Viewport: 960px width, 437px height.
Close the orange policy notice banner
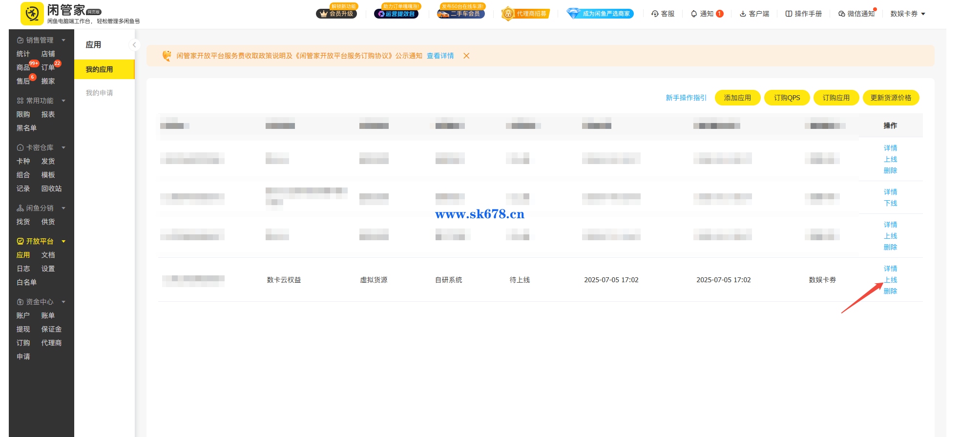pos(466,56)
